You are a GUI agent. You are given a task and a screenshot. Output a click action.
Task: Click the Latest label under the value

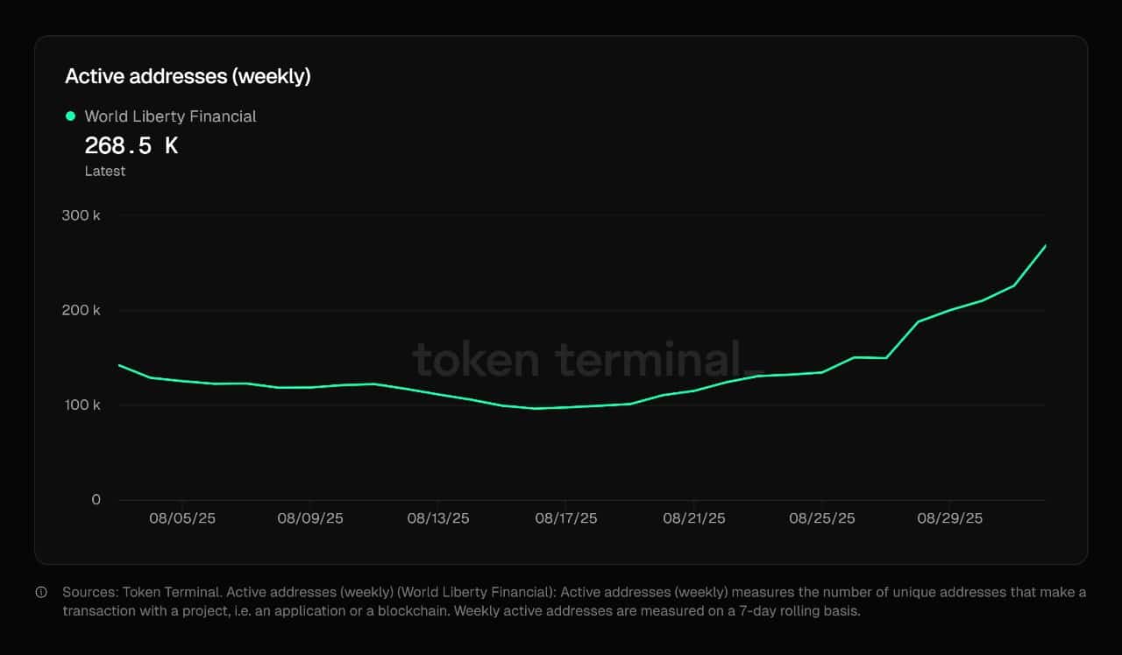tap(105, 171)
